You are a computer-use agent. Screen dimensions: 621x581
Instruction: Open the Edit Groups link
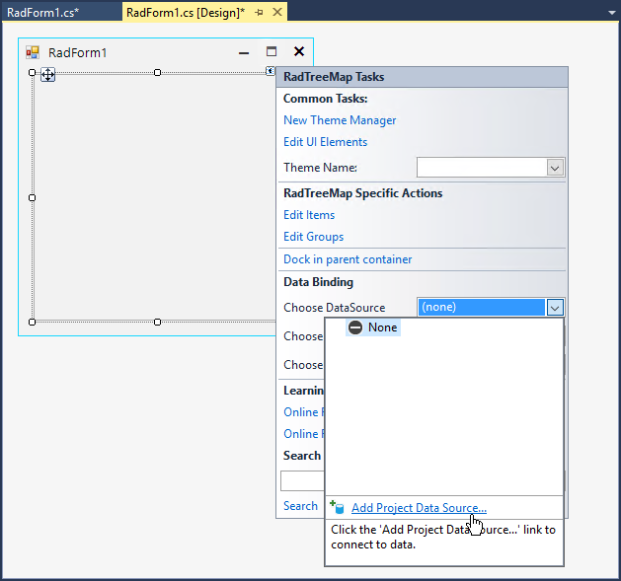(314, 237)
